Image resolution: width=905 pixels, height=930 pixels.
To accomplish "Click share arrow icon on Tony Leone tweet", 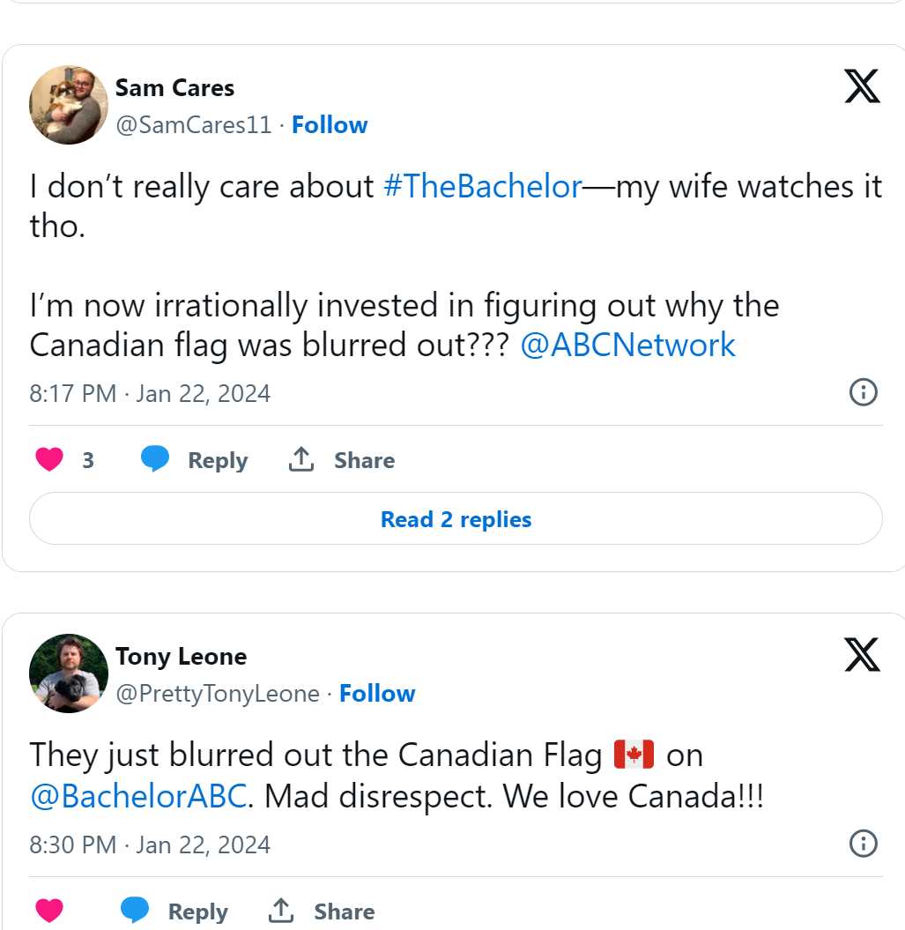I will click(x=281, y=911).
